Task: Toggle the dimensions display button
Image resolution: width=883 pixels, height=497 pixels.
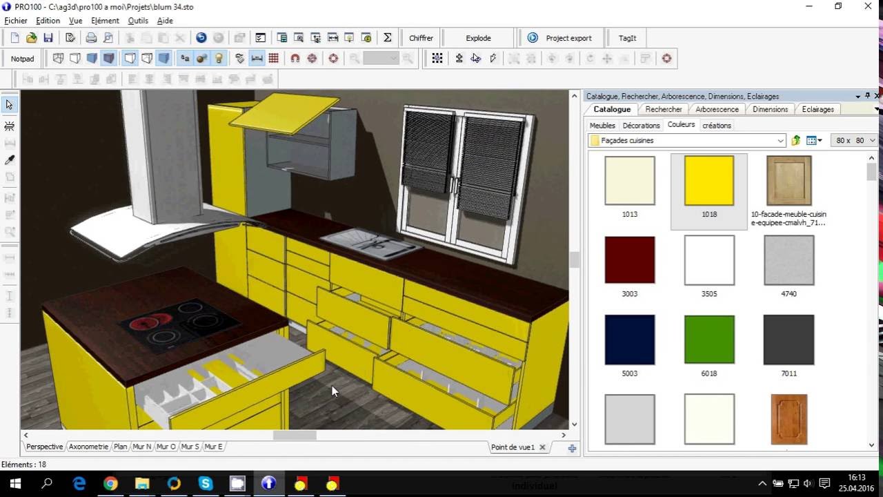Action: (257, 59)
